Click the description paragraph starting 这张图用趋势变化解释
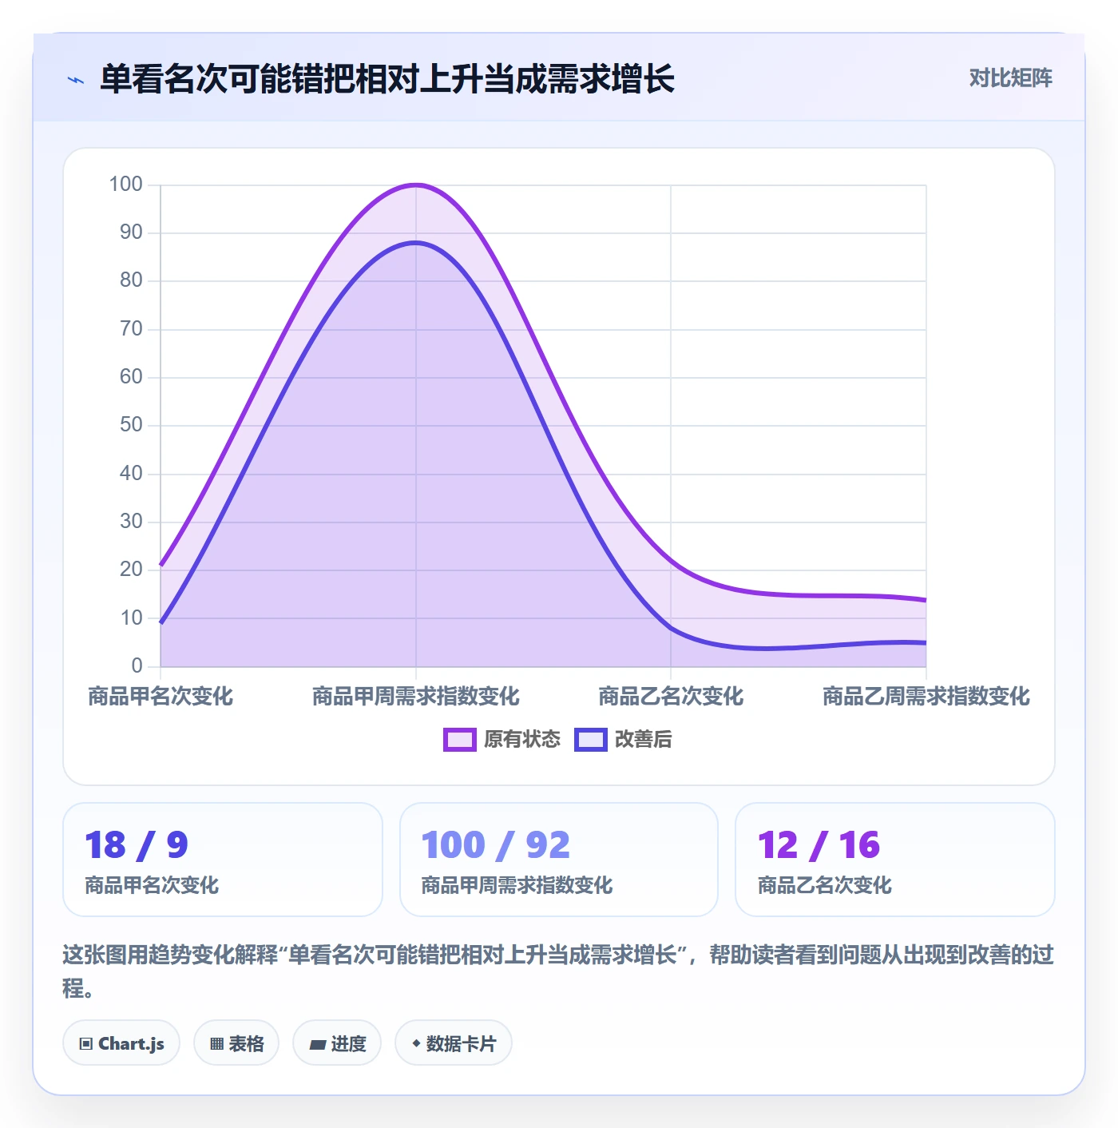The image size is (1118, 1128). (559, 971)
